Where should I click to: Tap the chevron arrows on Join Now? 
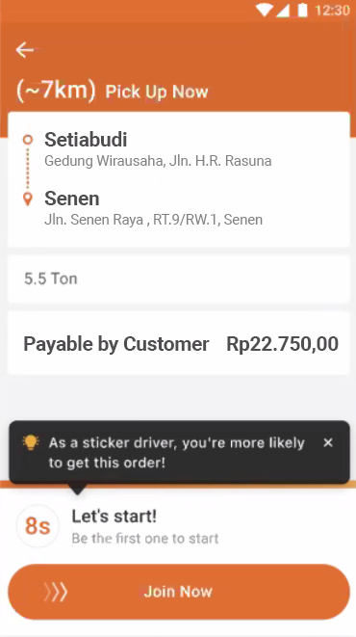[56, 592]
